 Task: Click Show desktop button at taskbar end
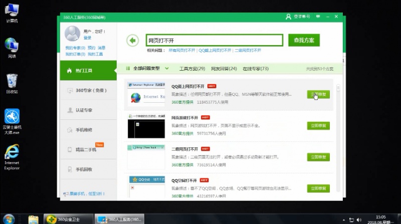[399, 219]
